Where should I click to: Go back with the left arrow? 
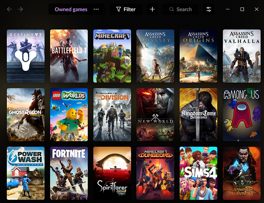10,9
